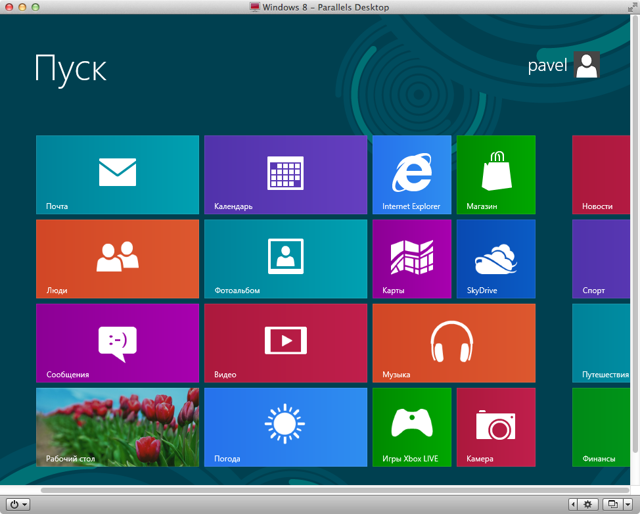Open the Сообщения messaging tile
The height and width of the screenshot is (514, 640).
click(x=118, y=343)
